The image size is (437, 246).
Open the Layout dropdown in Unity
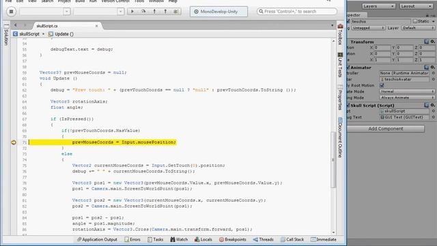click(x=416, y=6)
